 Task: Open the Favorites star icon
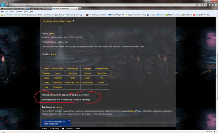pyautogui.click(x=213, y=5)
